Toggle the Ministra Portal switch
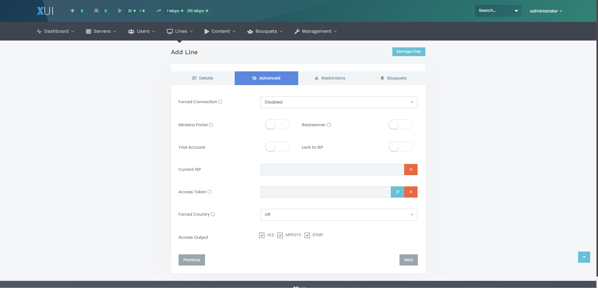 277,125
